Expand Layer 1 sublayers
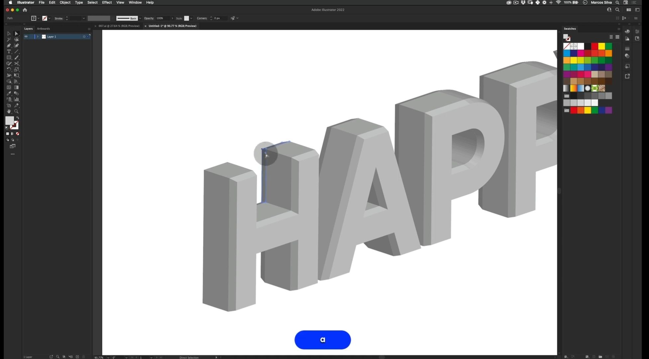This screenshot has width=649, height=359. click(x=38, y=37)
